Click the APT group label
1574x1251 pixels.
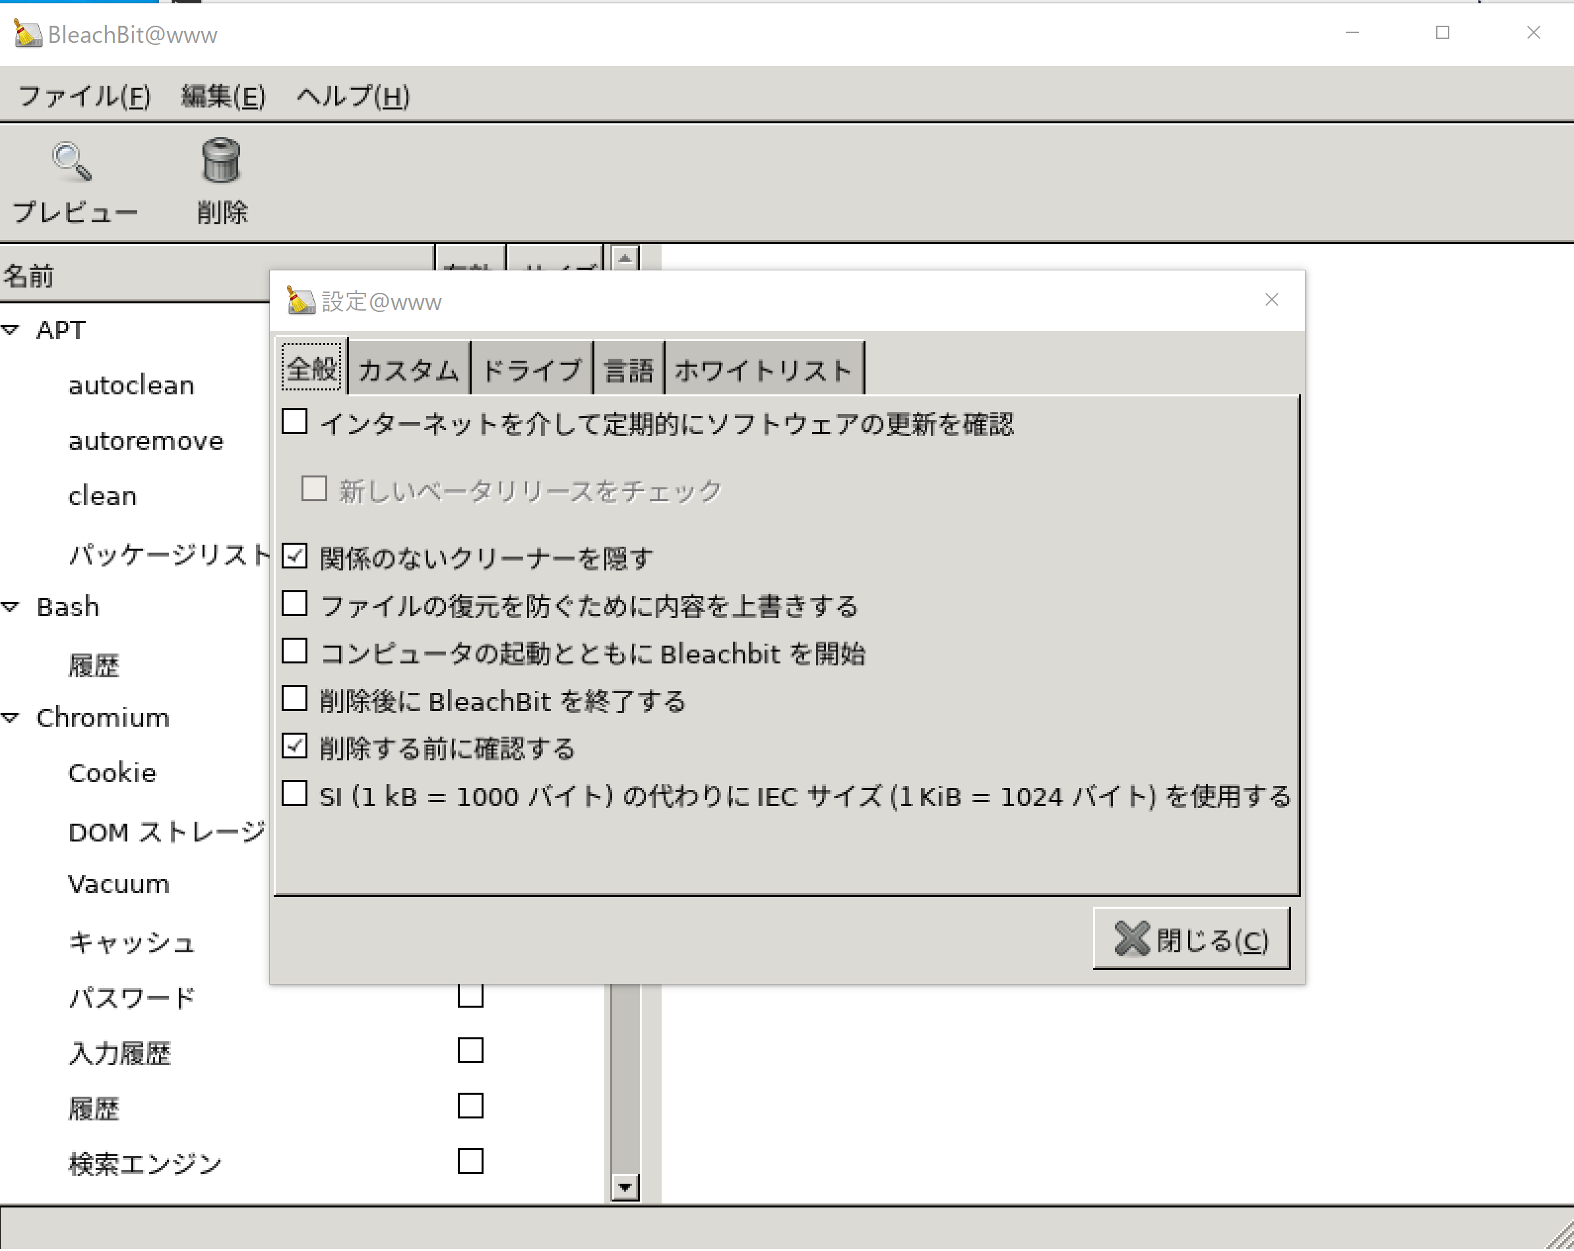tap(61, 330)
